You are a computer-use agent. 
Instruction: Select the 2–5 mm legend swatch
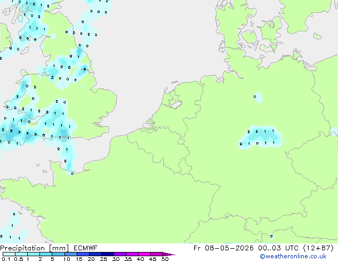pos(46,254)
